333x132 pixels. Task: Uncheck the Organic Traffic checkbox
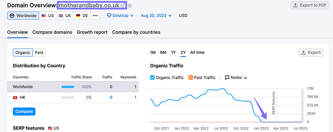coord(152,77)
